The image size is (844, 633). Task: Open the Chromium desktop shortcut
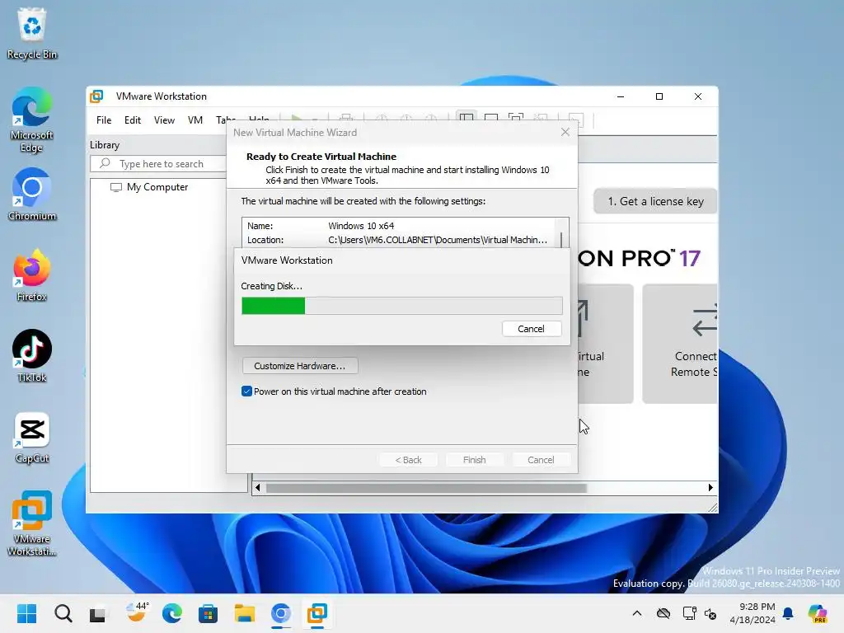[32, 195]
